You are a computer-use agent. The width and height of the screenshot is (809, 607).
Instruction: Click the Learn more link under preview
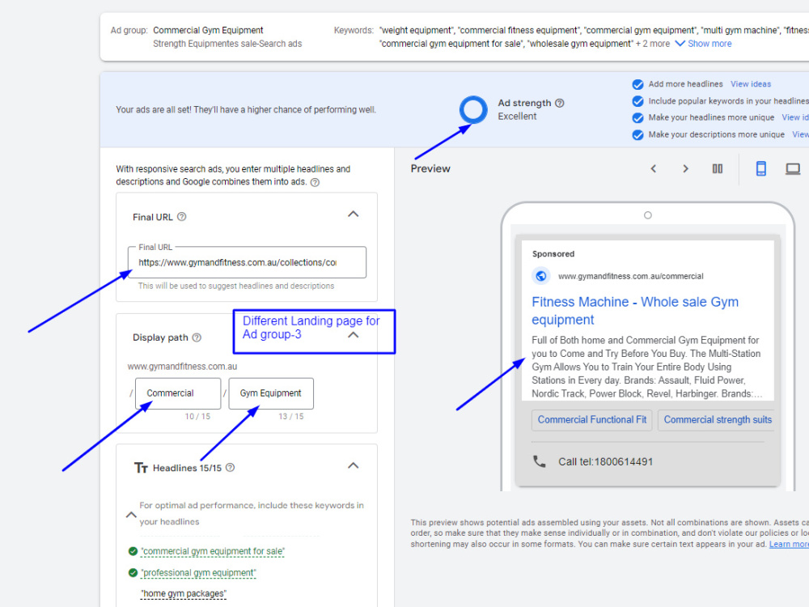(789, 544)
